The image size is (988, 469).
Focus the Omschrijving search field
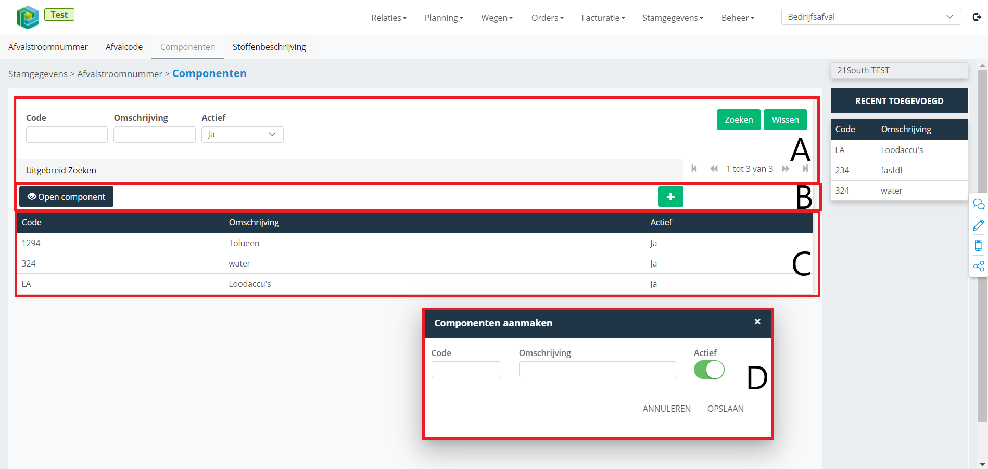(155, 134)
